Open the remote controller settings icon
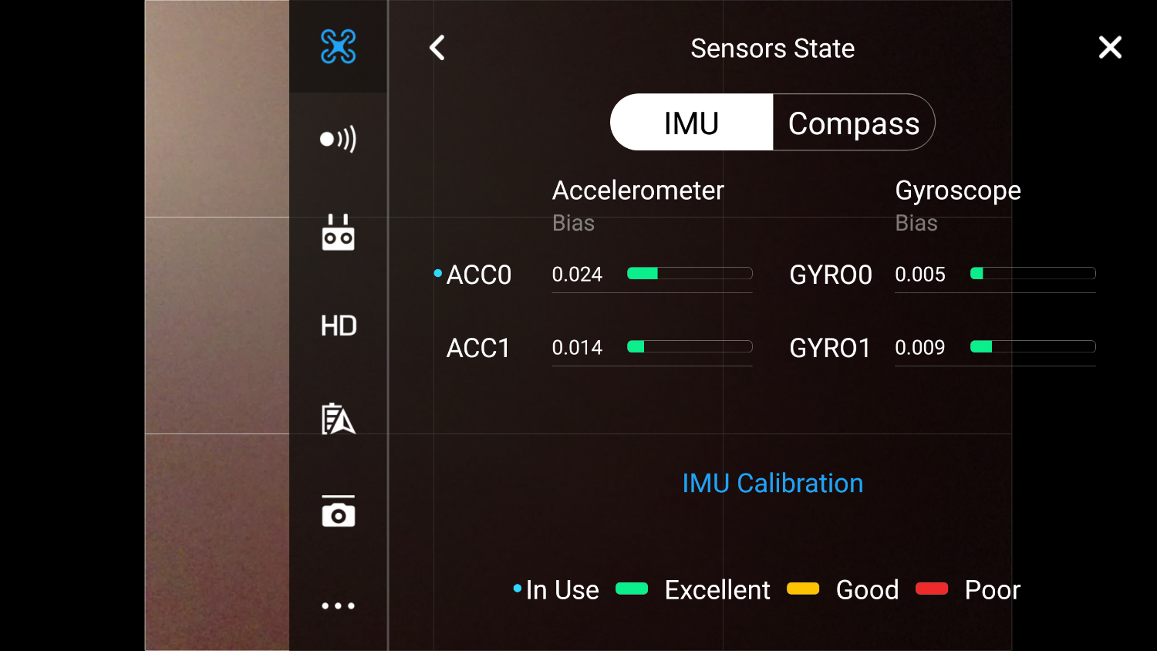 338,232
